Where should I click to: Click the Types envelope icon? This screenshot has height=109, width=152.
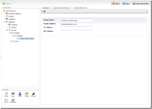point(12,41)
